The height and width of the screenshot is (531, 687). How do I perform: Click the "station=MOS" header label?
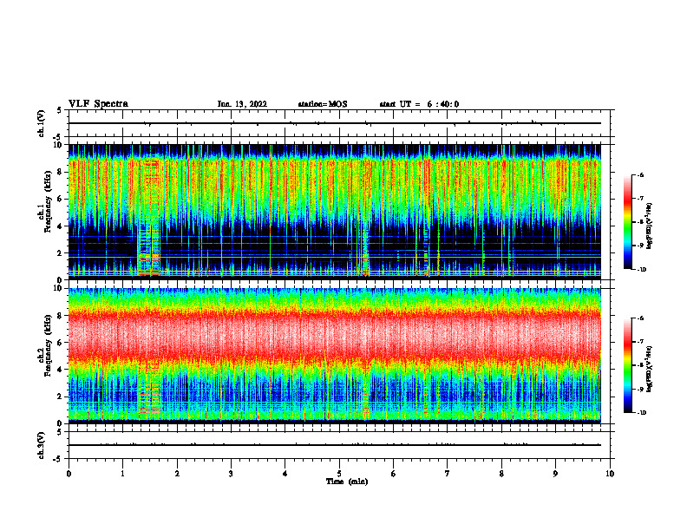tap(323, 104)
